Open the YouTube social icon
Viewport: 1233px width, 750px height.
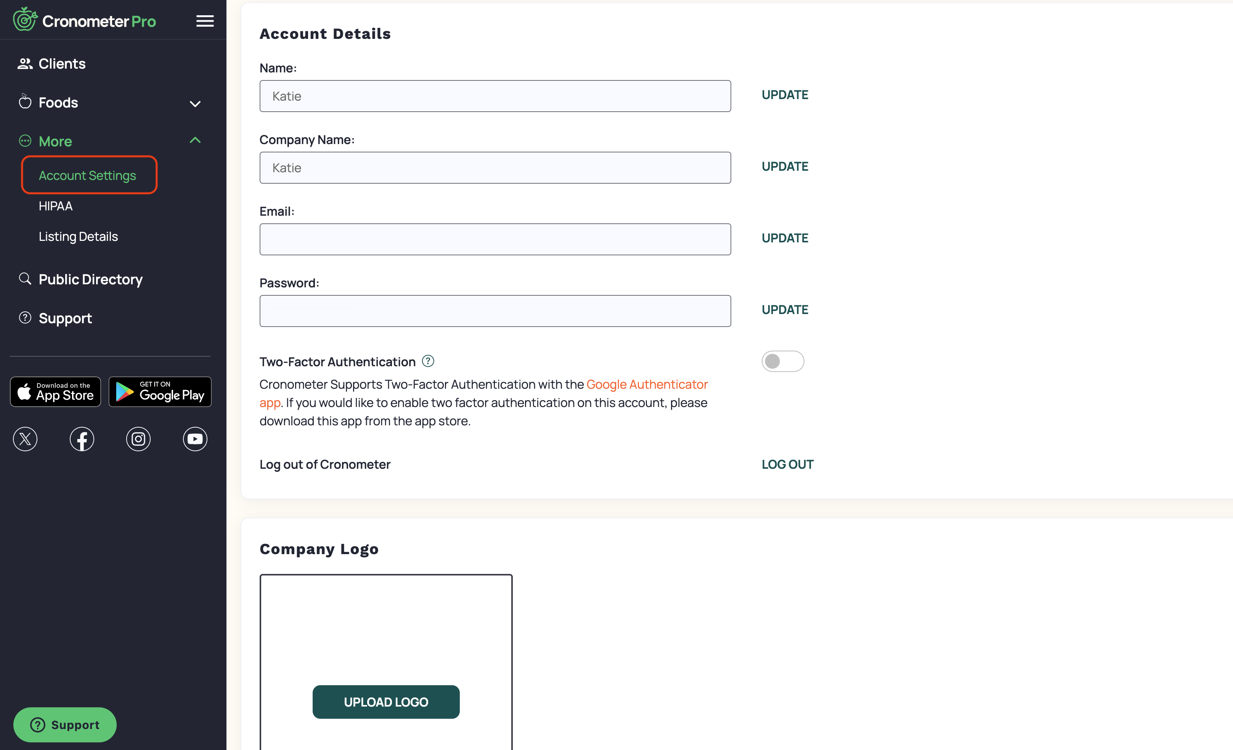click(195, 439)
